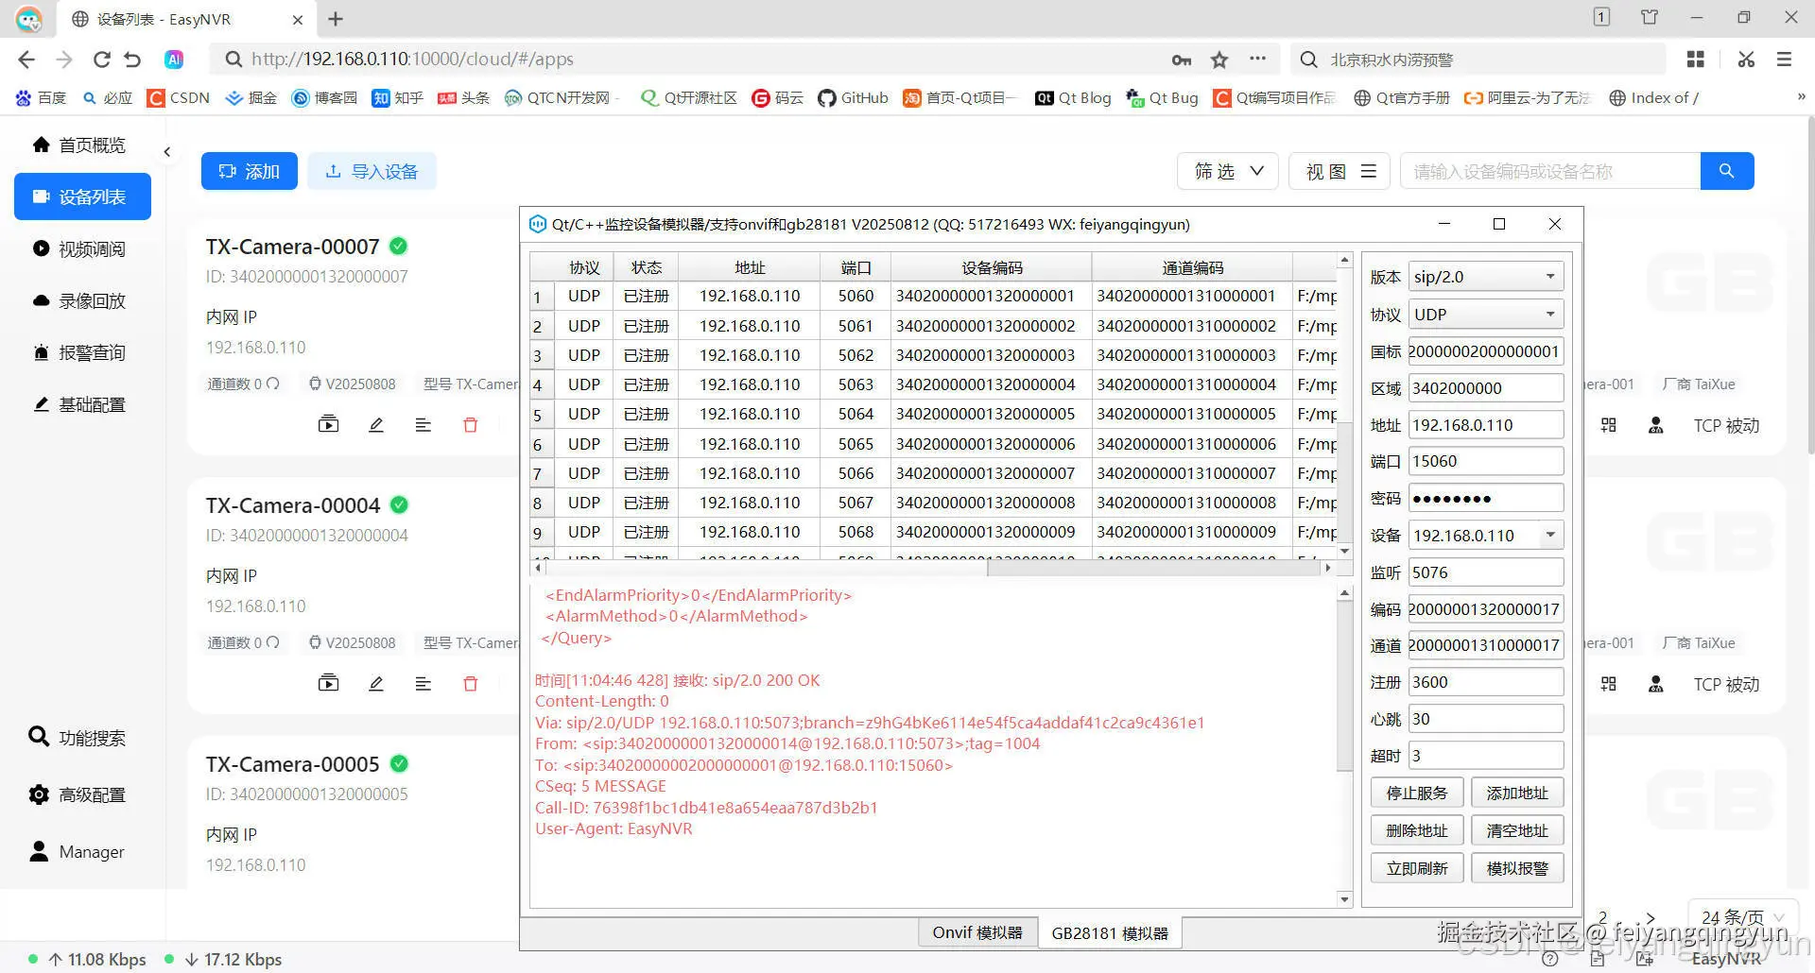Open a new browser tab

(336, 19)
